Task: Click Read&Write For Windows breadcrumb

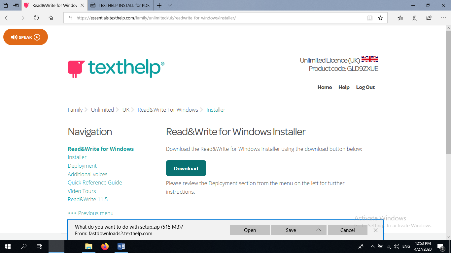Action: pos(168,110)
